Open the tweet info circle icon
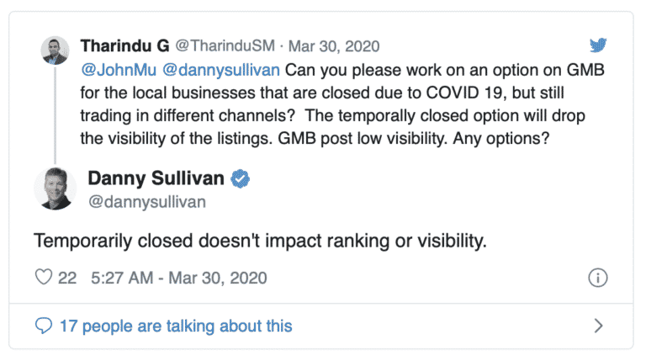Viewport: 646px width, 361px height. click(x=598, y=278)
